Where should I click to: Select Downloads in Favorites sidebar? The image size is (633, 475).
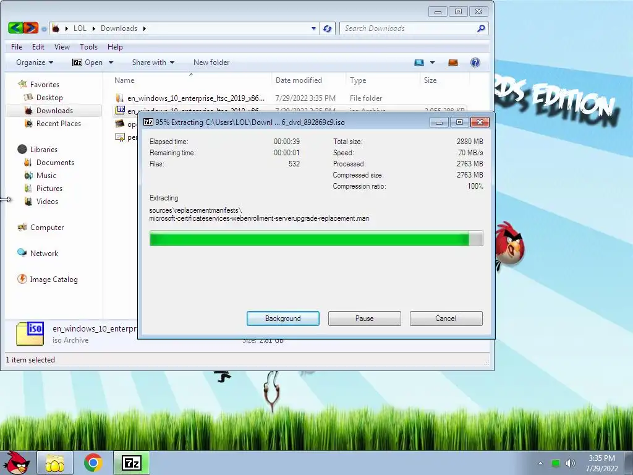(54, 110)
